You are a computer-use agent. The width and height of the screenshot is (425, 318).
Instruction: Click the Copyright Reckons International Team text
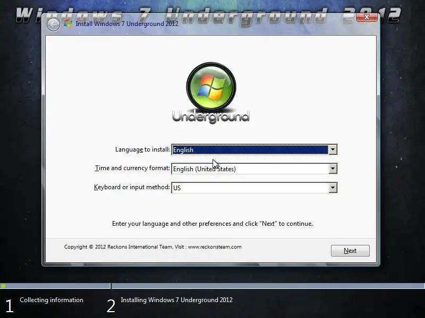click(152, 246)
